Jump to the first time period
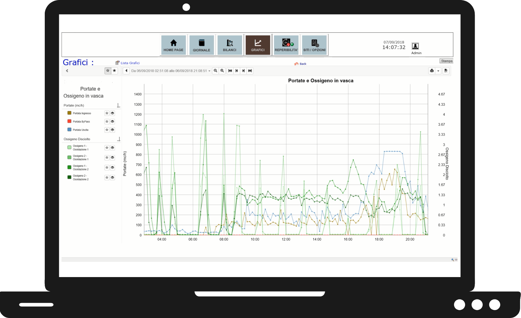The height and width of the screenshot is (318, 521). [x=230, y=71]
